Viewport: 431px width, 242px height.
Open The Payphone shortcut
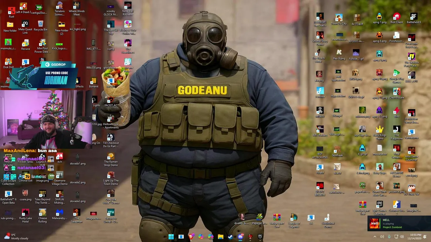point(397,133)
